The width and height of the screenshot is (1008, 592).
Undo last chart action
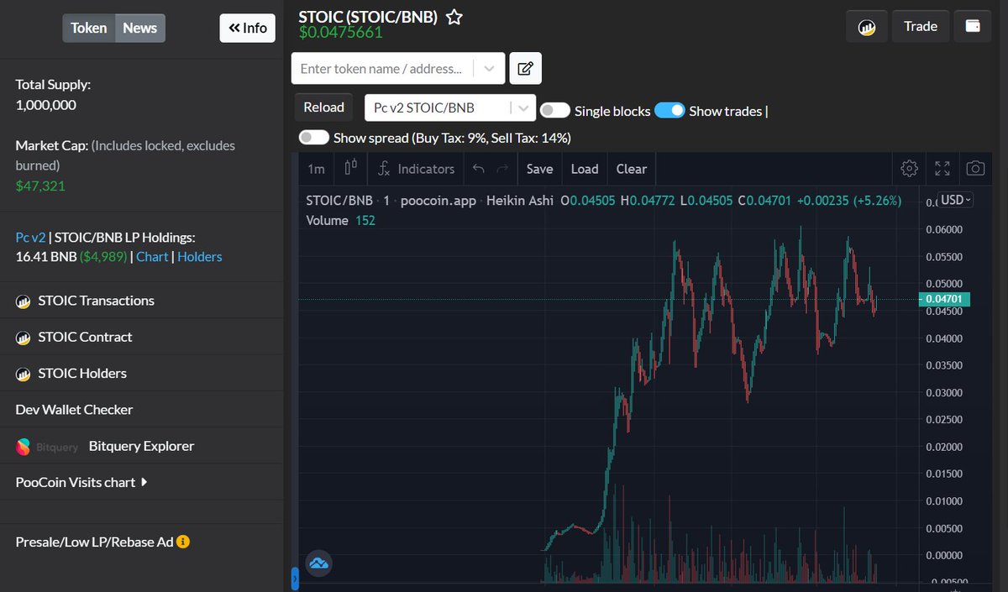click(x=479, y=169)
